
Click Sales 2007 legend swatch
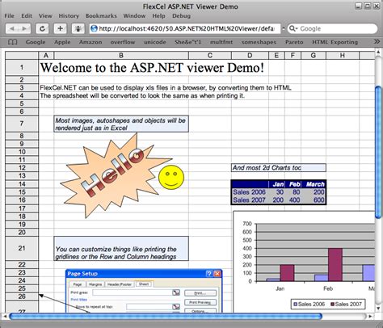click(333, 305)
